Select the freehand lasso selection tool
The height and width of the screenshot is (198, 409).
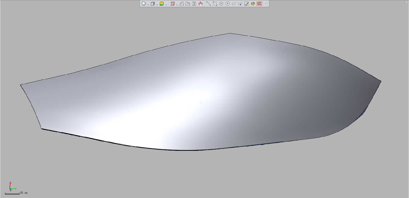[x=234, y=4]
